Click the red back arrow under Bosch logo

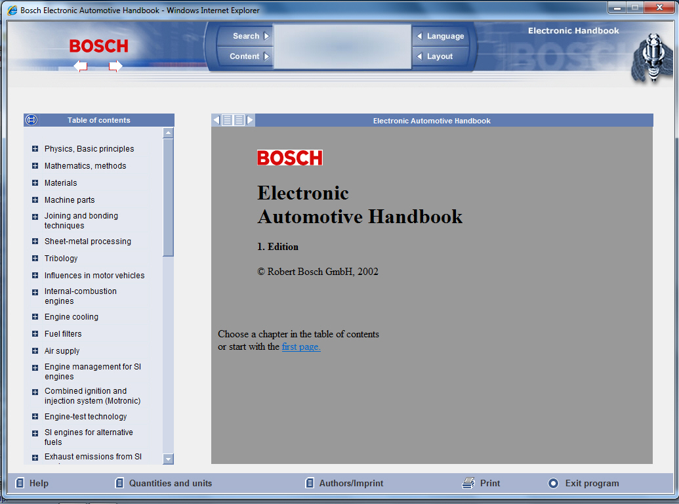point(81,66)
